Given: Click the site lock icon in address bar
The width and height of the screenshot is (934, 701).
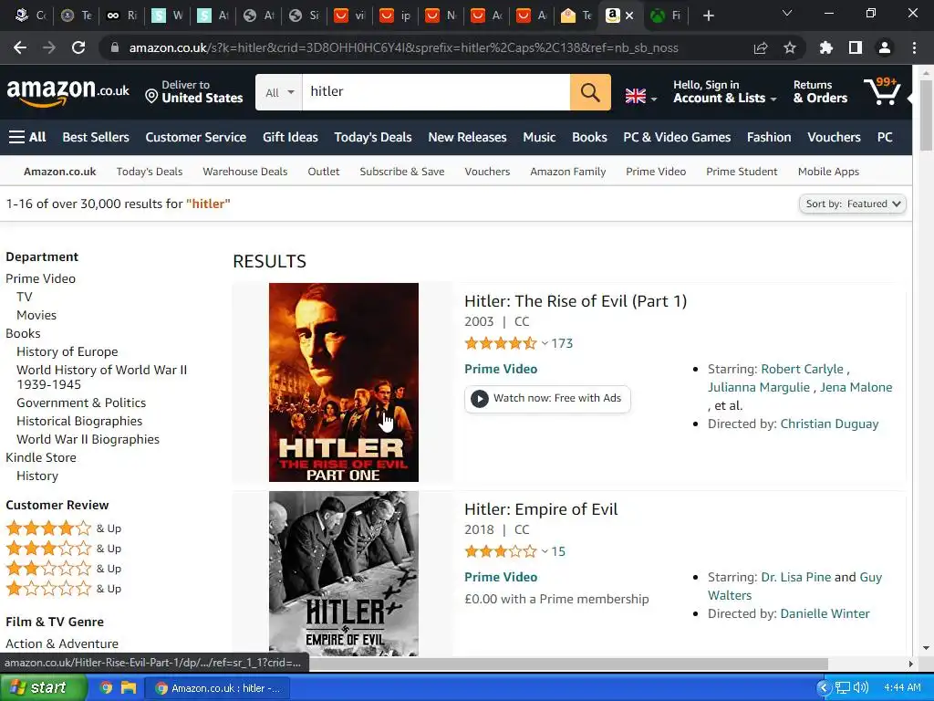Looking at the screenshot, I should coord(115,47).
